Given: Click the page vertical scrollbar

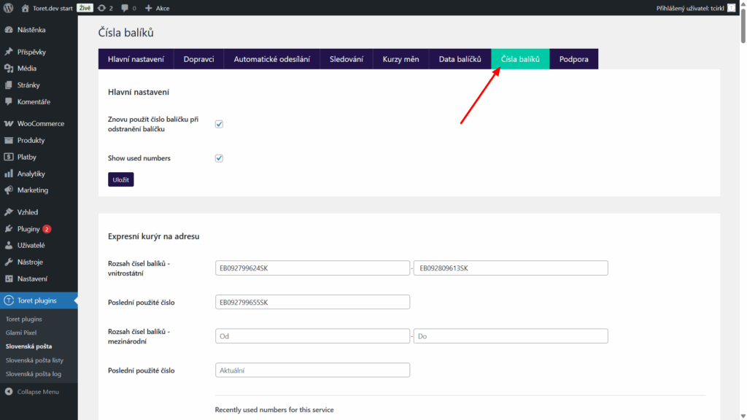Looking at the screenshot, I should pos(743,219).
